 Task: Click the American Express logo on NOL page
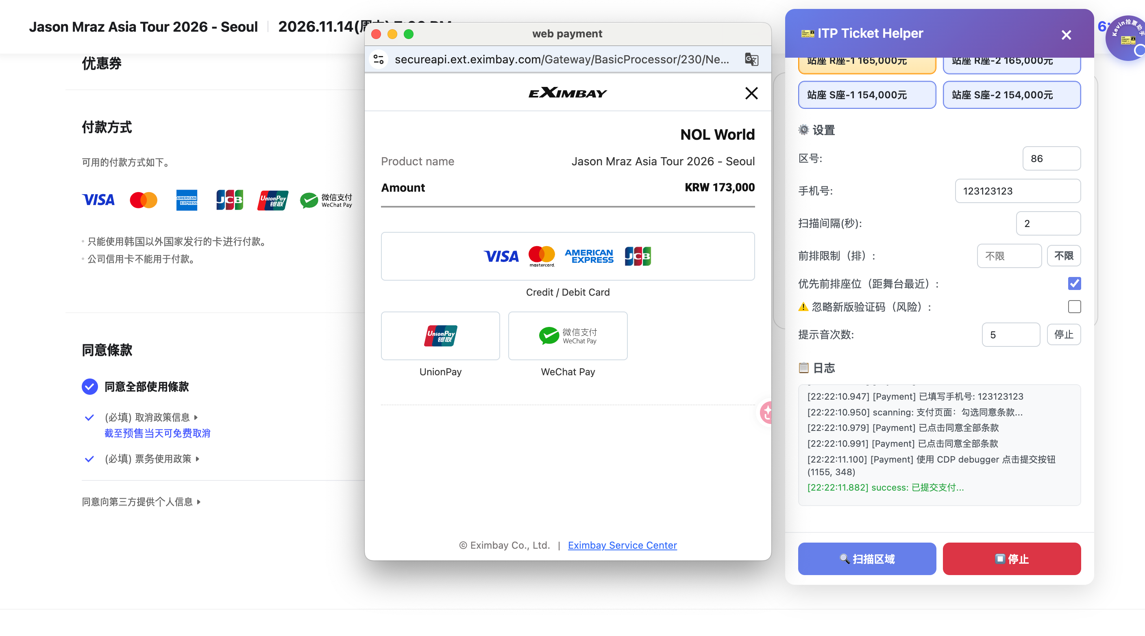pos(186,200)
